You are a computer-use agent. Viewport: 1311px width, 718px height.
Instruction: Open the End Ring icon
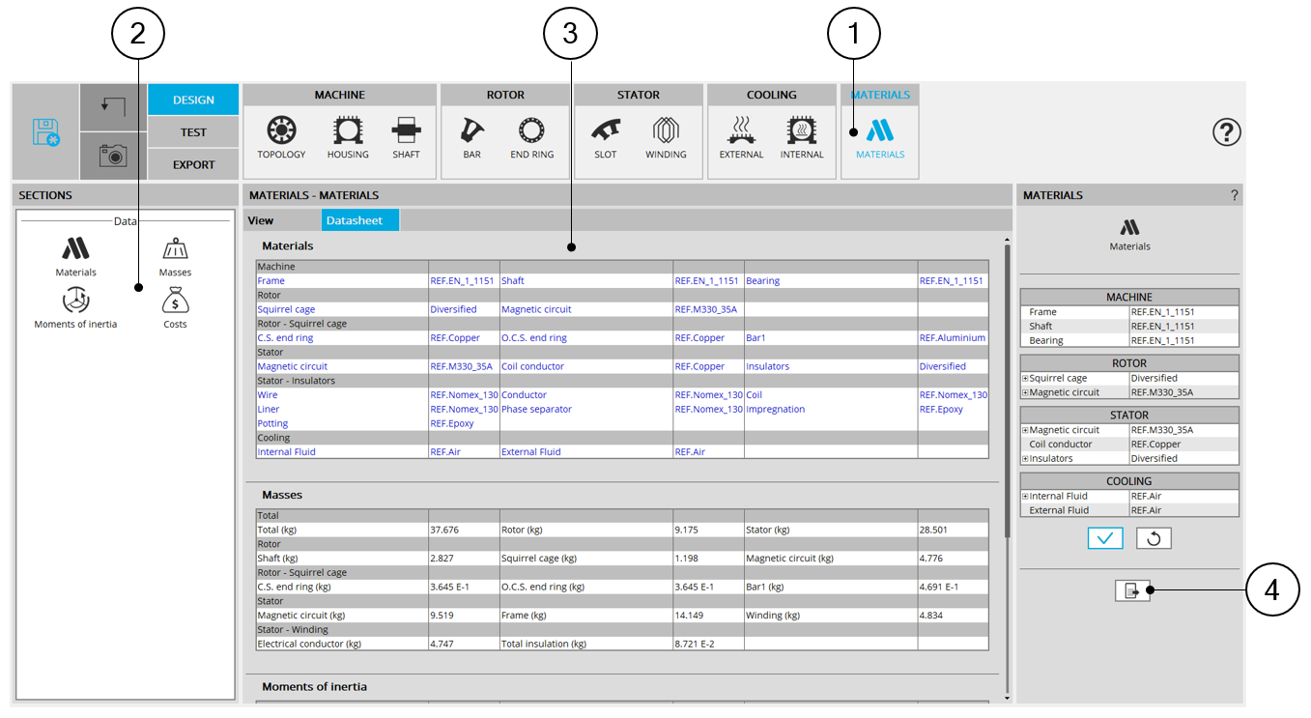(531, 131)
